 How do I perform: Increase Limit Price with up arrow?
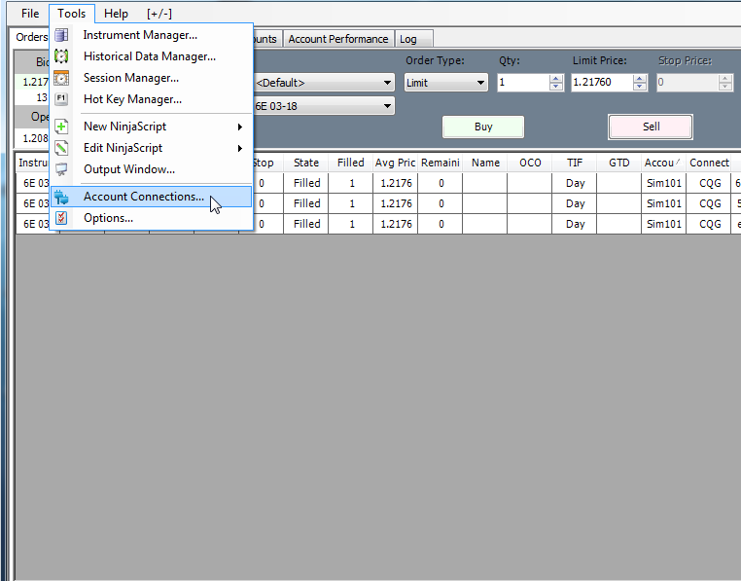(x=640, y=79)
